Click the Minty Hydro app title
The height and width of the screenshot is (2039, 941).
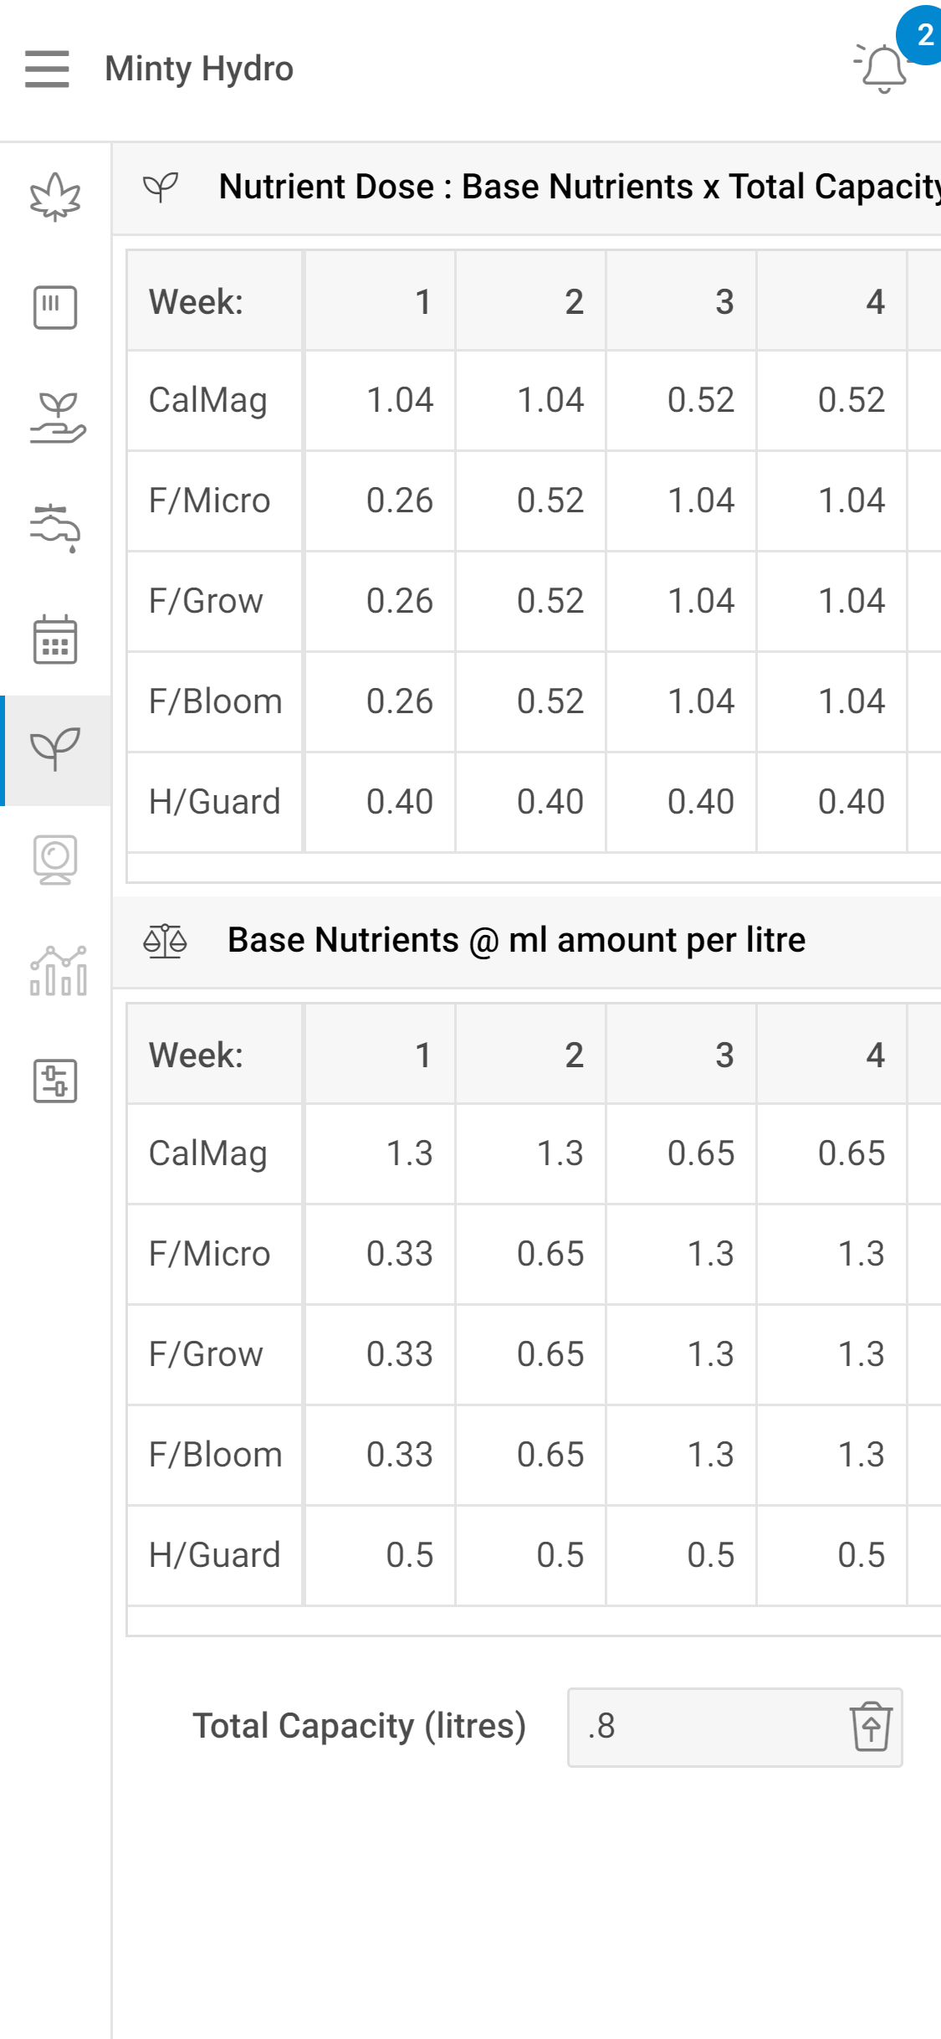click(199, 69)
